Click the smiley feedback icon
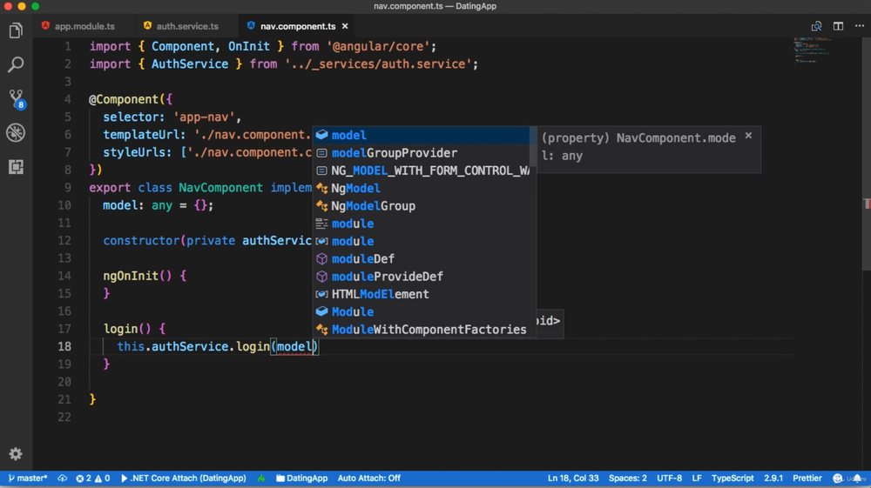 tap(838, 478)
